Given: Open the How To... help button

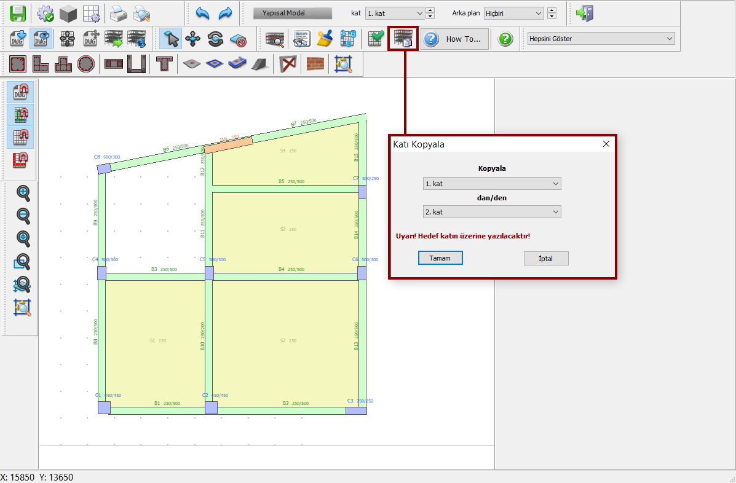Looking at the screenshot, I should click(x=456, y=39).
